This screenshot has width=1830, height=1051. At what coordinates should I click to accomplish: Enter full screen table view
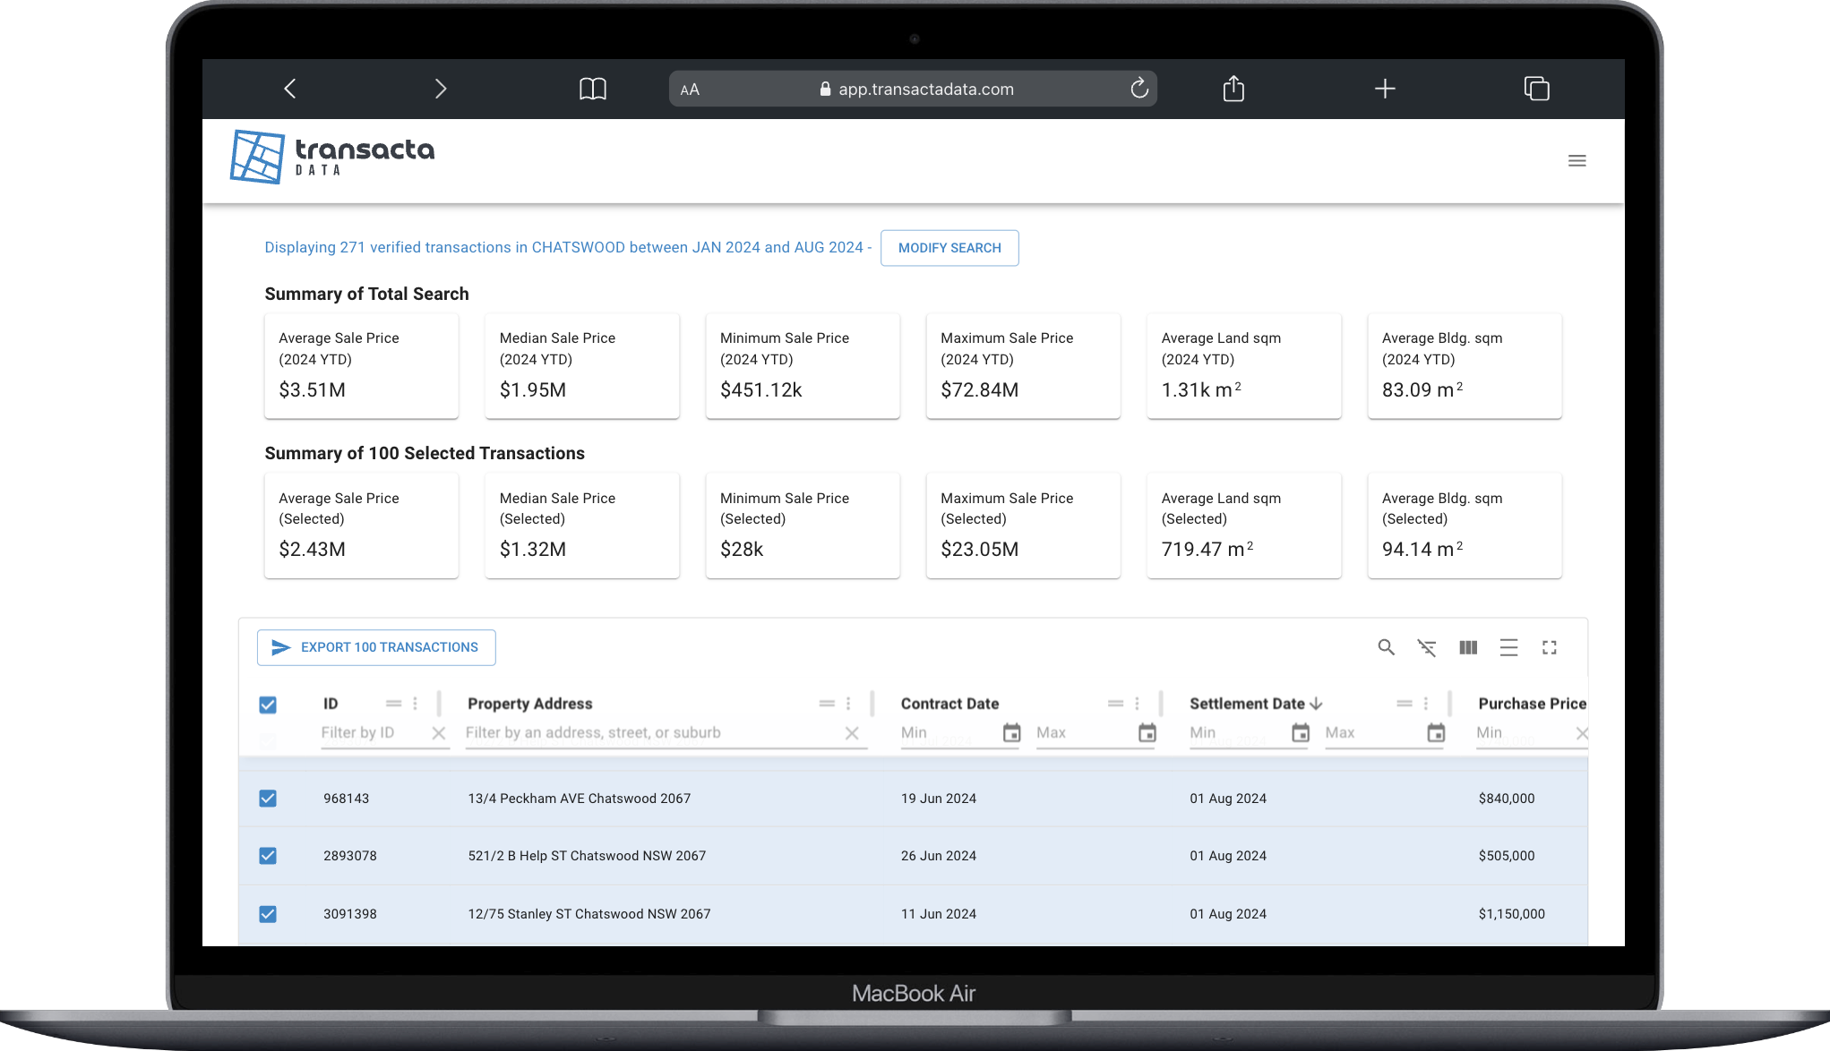[1550, 647]
